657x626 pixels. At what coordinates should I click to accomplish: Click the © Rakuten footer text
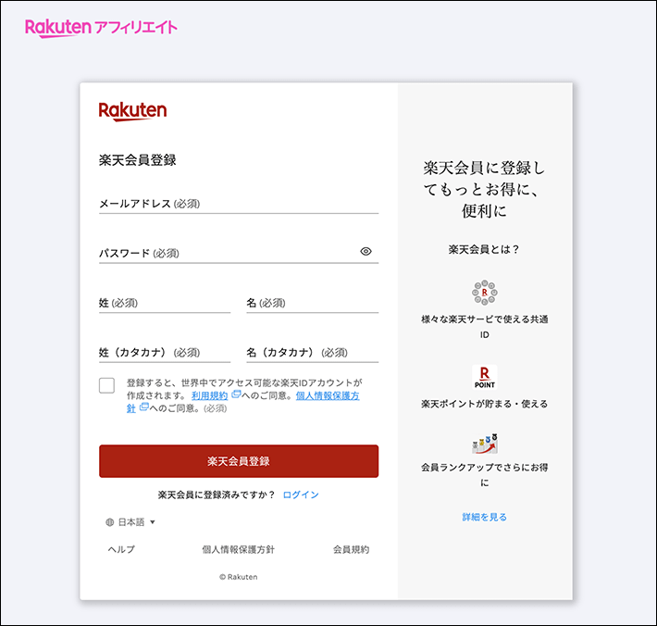coord(239,577)
